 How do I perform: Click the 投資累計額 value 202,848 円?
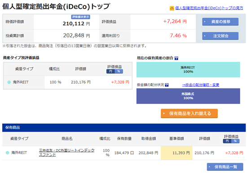pyautogui.click(x=76, y=35)
